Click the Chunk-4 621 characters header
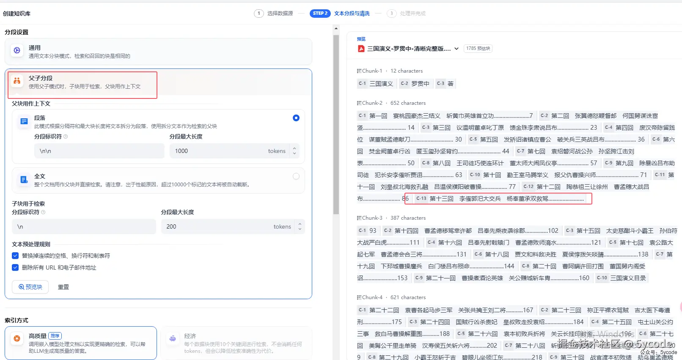The image size is (682, 360). point(391,297)
